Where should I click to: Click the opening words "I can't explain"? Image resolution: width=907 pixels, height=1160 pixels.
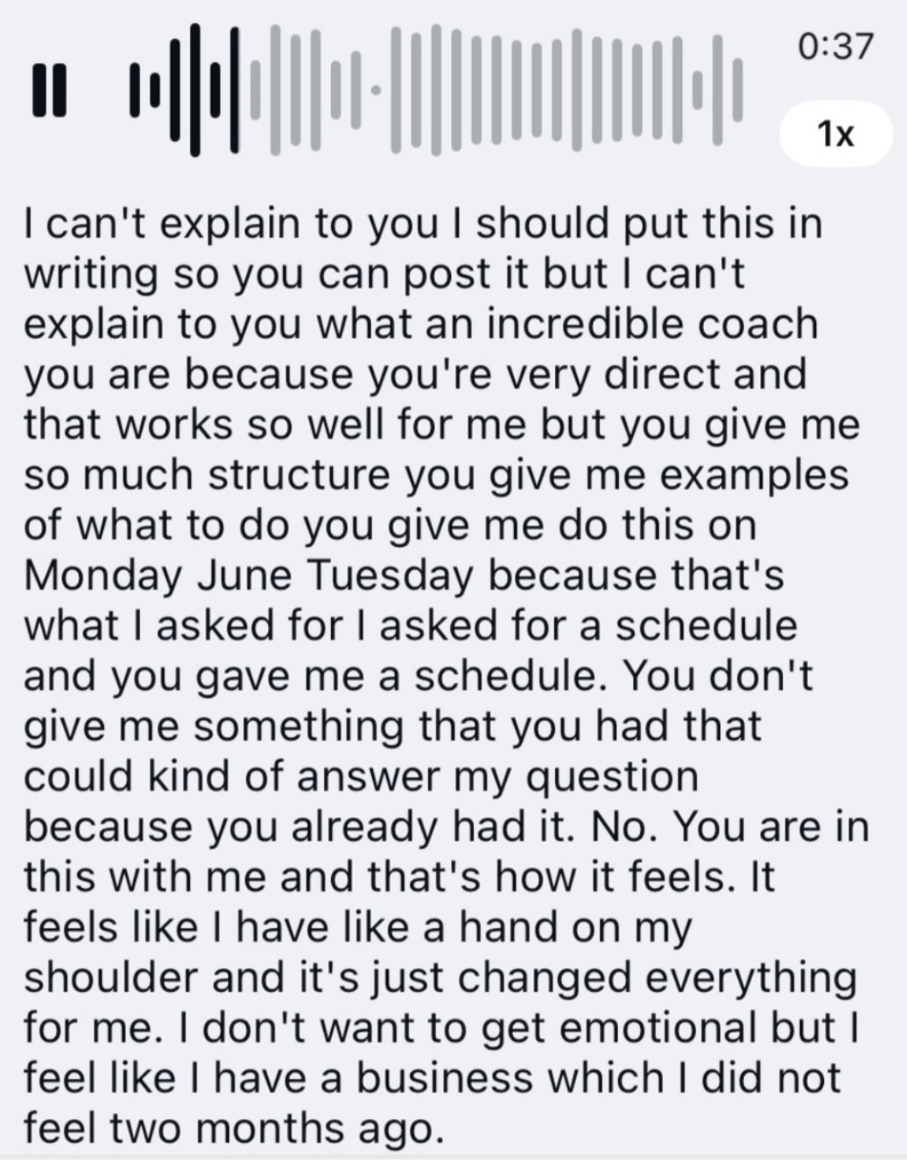point(161,225)
